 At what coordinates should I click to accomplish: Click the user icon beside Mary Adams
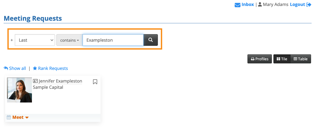pos(260,5)
